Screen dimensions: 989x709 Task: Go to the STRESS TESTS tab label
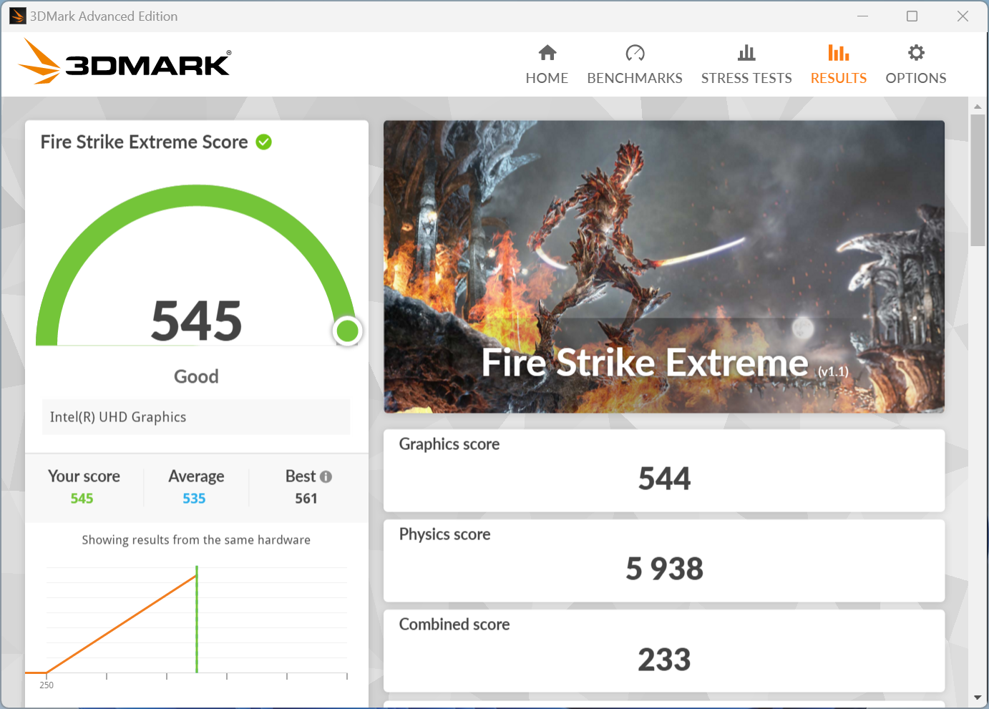point(746,78)
